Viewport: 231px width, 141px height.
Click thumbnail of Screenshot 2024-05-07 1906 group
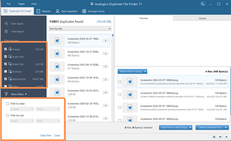[57, 41]
